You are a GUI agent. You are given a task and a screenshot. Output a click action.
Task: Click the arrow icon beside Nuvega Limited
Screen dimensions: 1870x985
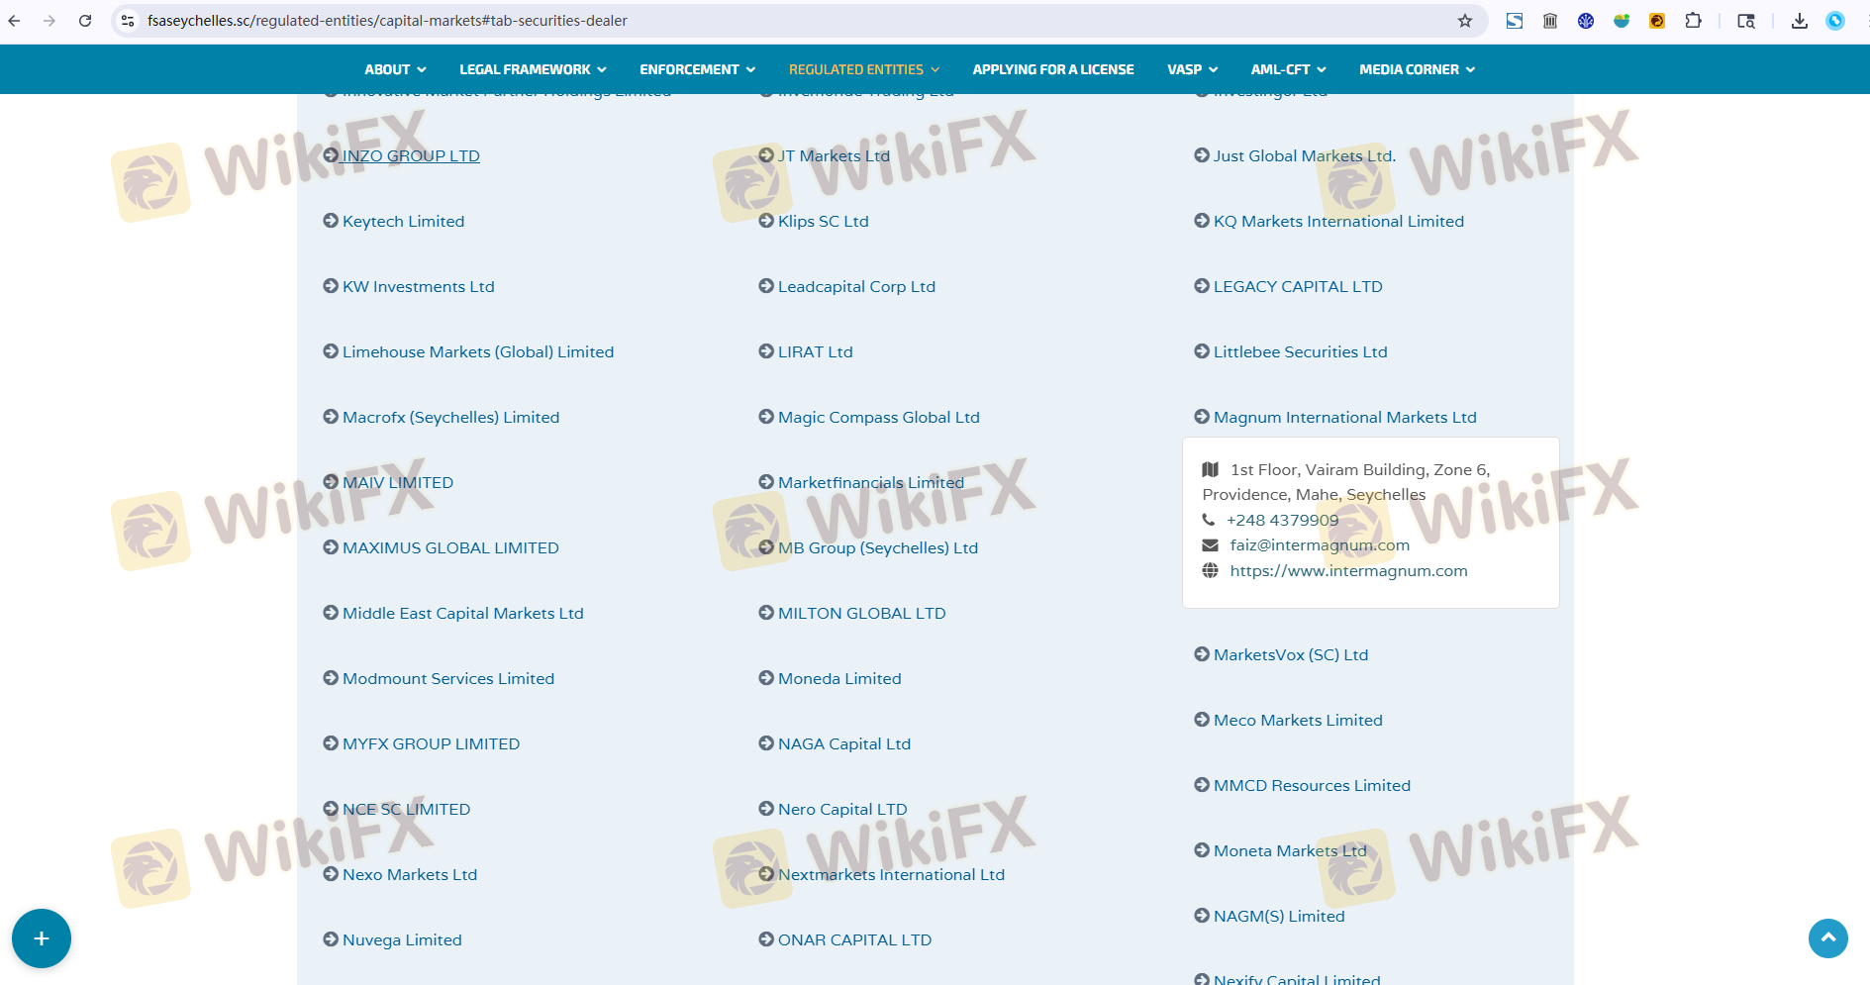[331, 939]
